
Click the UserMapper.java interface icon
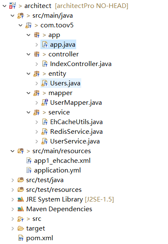45,102
